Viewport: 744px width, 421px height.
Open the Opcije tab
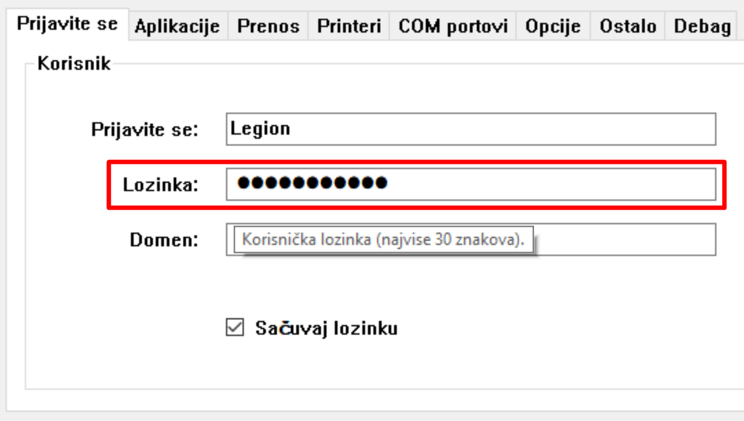pos(553,26)
